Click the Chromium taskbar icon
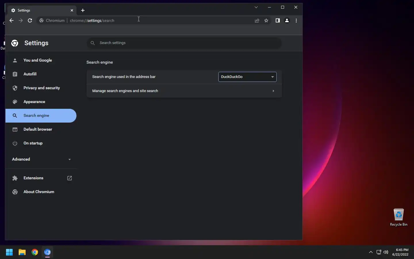Image resolution: width=414 pixels, height=259 pixels. point(47,252)
